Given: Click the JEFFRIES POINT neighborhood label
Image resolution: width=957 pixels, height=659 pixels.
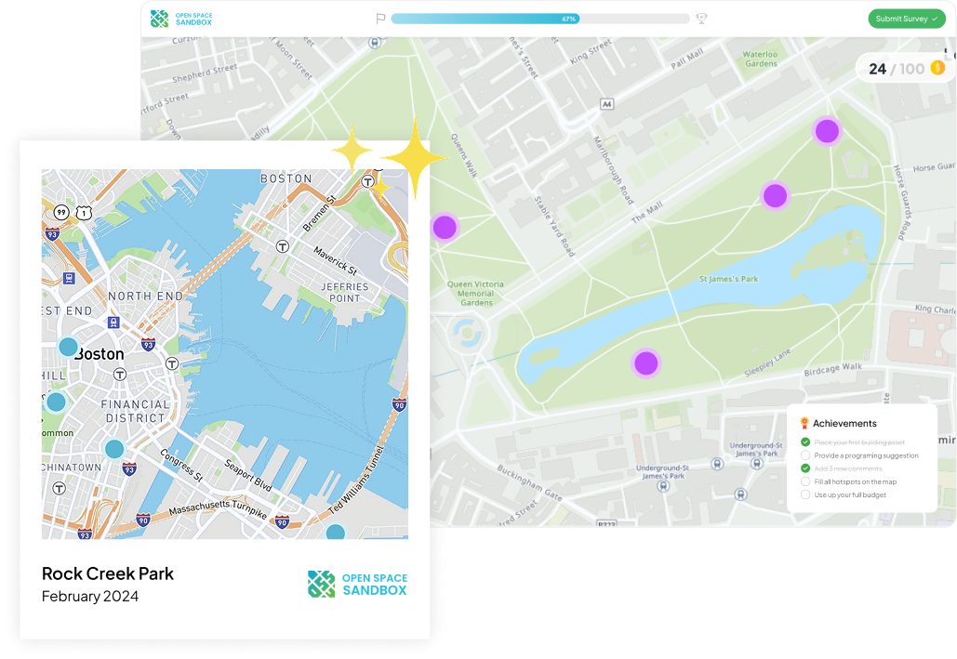Looking at the screenshot, I should tap(345, 292).
